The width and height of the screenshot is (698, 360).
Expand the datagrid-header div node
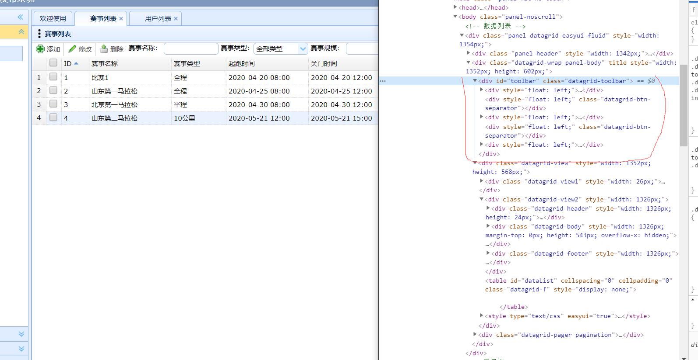click(x=488, y=208)
